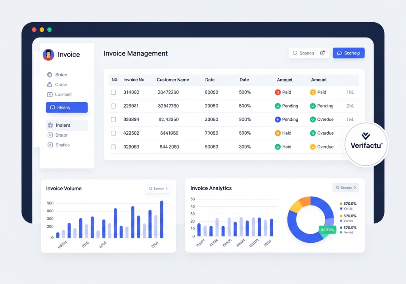
Task: Click the red Paid status icon
Action: [x=278, y=92]
